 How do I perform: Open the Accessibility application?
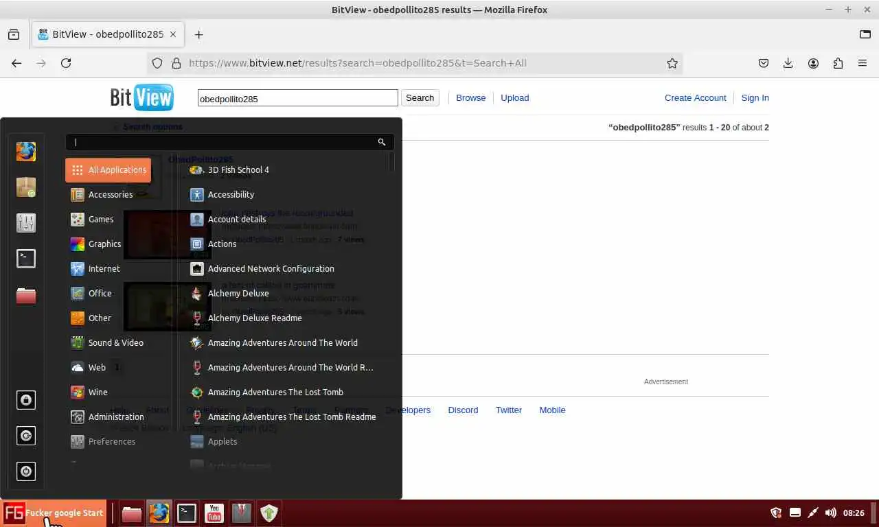285,194
